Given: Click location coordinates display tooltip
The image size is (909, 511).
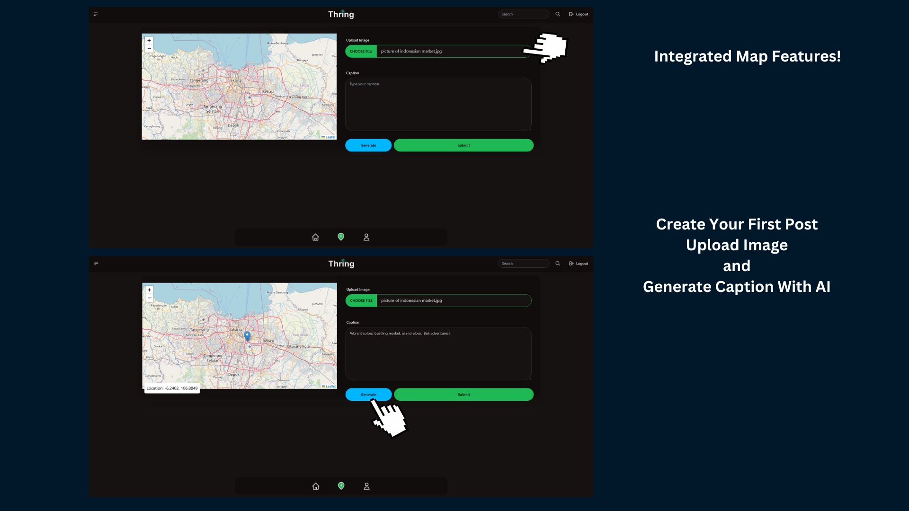Looking at the screenshot, I should (x=172, y=388).
